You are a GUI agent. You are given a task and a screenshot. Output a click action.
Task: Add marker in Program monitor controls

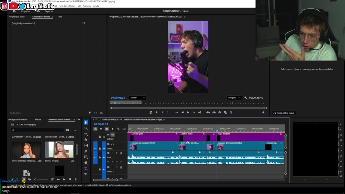[156, 112]
